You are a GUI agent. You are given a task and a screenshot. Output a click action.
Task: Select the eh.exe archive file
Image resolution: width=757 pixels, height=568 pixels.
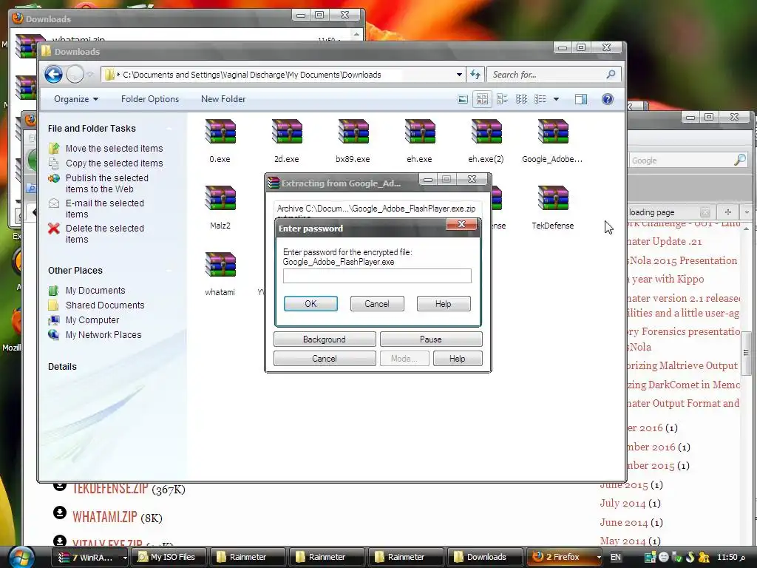pos(420,141)
